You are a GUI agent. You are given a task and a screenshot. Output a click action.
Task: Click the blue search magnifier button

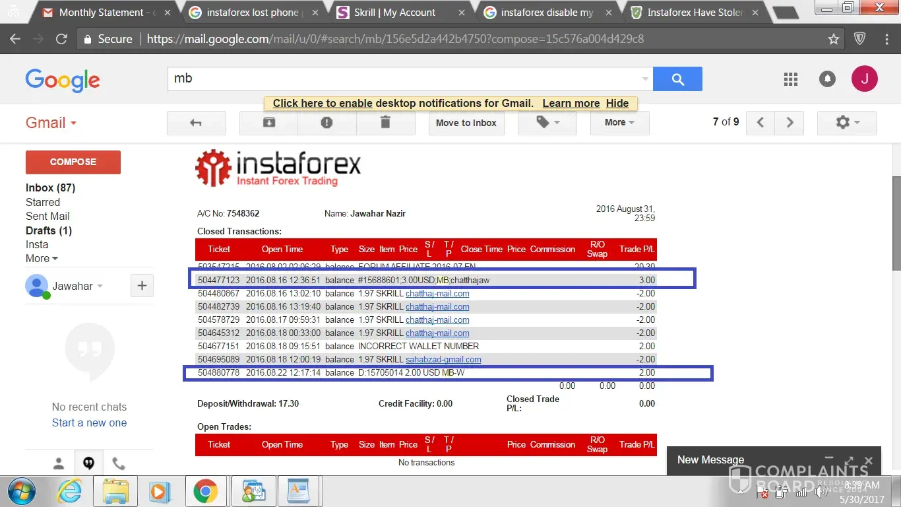coord(677,79)
